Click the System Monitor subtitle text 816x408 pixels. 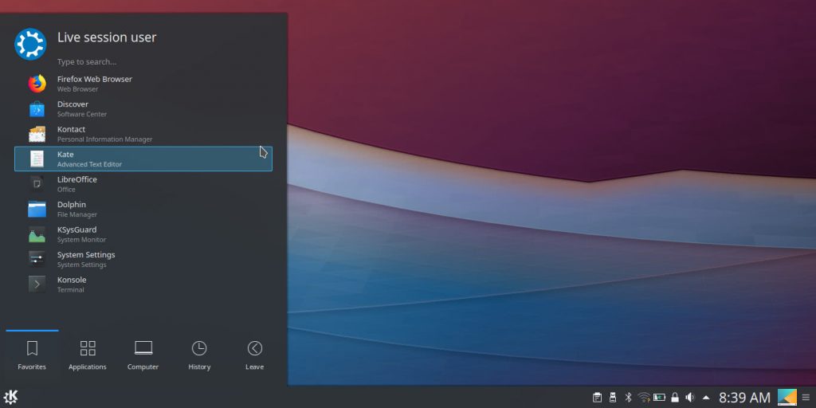[81, 240]
